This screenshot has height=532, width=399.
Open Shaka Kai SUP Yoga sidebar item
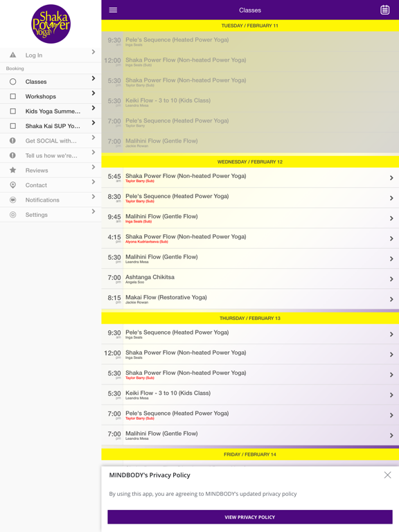click(51, 126)
